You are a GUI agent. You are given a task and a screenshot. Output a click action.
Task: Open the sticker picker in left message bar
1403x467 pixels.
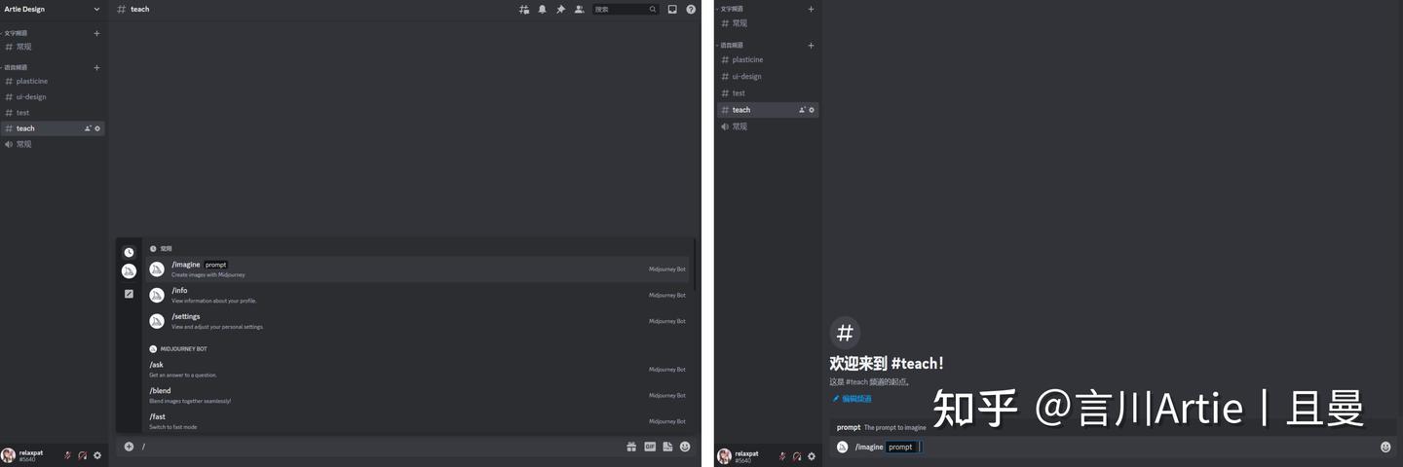tap(667, 447)
